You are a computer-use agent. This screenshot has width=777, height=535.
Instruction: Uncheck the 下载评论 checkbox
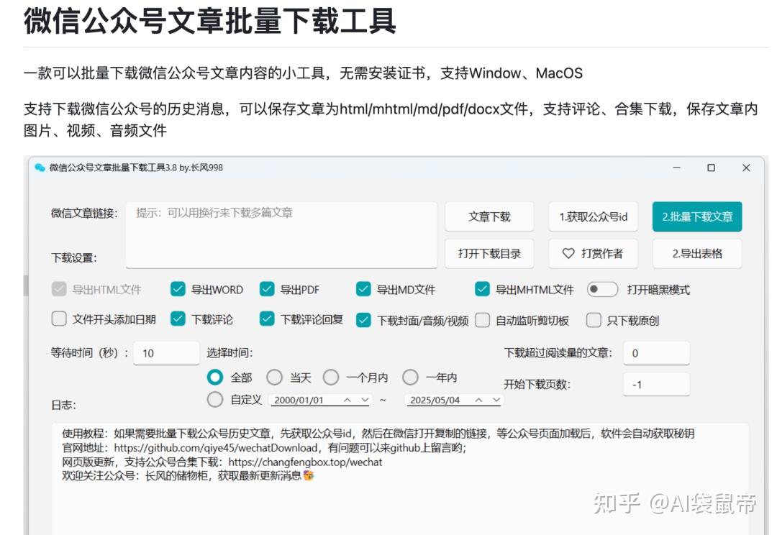click(178, 319)
